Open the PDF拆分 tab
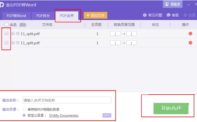Screen dimensions: 197x122 coord(43,16)
